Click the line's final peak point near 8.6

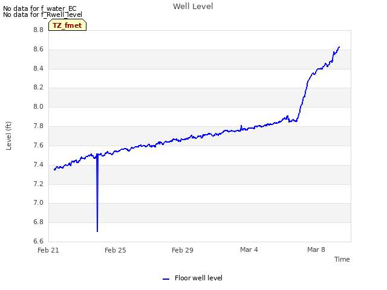(339, 47)
